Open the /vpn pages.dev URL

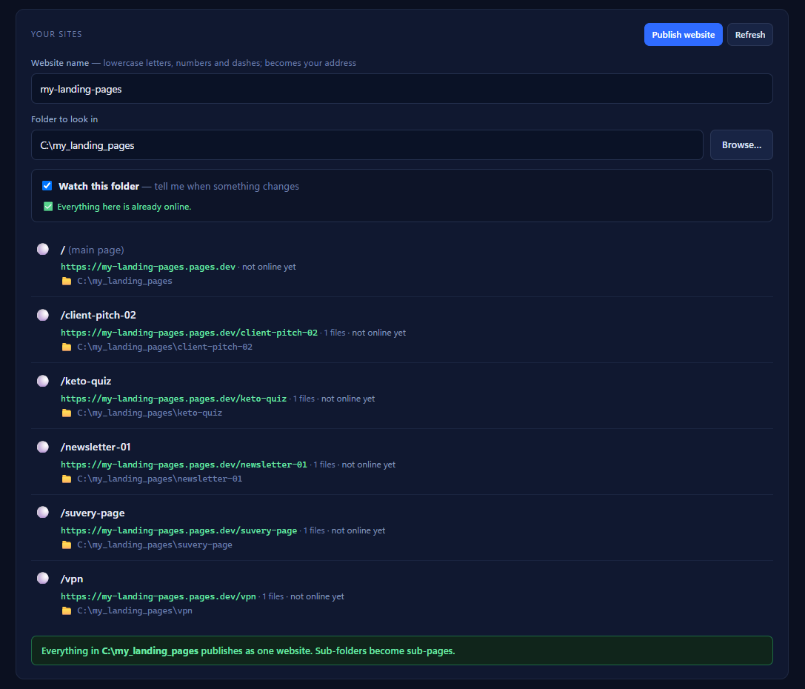coord(158,596)
